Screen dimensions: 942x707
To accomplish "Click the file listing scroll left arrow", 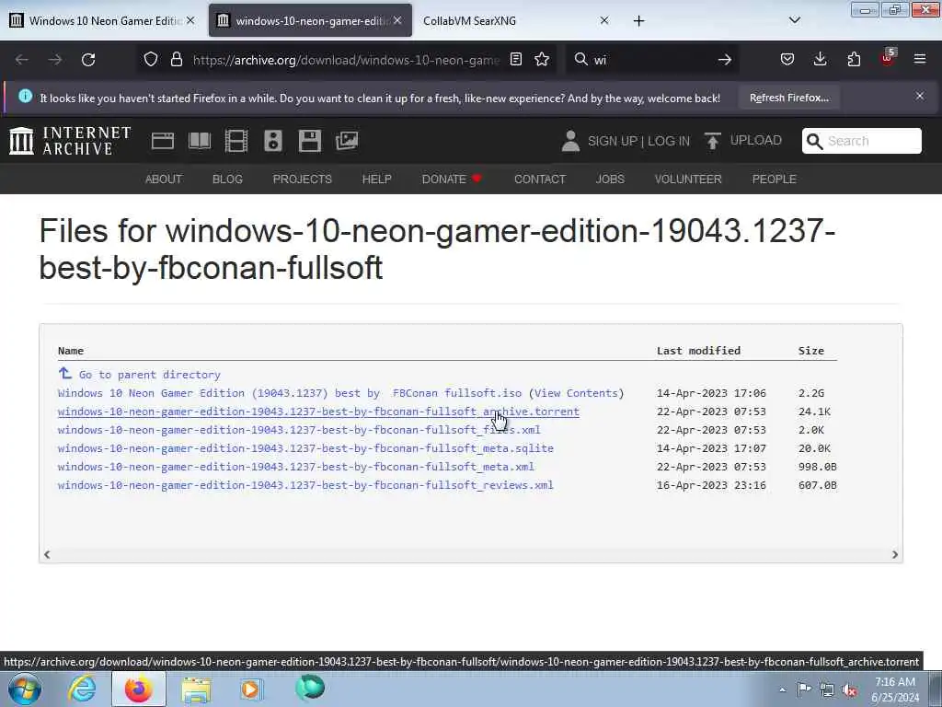I will pyautogui.click(x=47, y=554).
